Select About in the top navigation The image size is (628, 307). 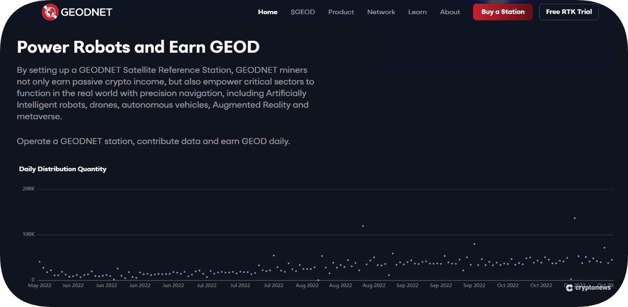pyautogui.click(x=450, y=12)
